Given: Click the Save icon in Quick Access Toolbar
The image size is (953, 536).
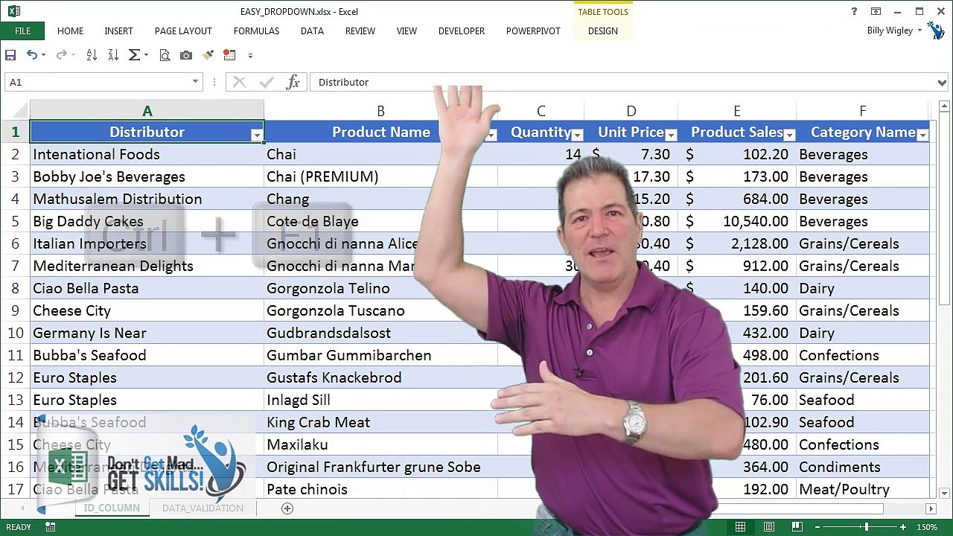Looking at the screenshot, I should click(10, 55).
